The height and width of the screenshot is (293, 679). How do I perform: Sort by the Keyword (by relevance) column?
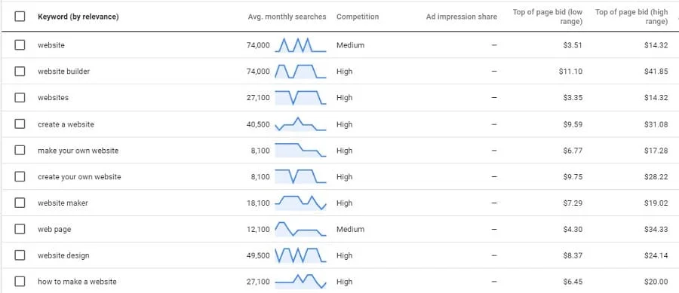tap(78, 17)
